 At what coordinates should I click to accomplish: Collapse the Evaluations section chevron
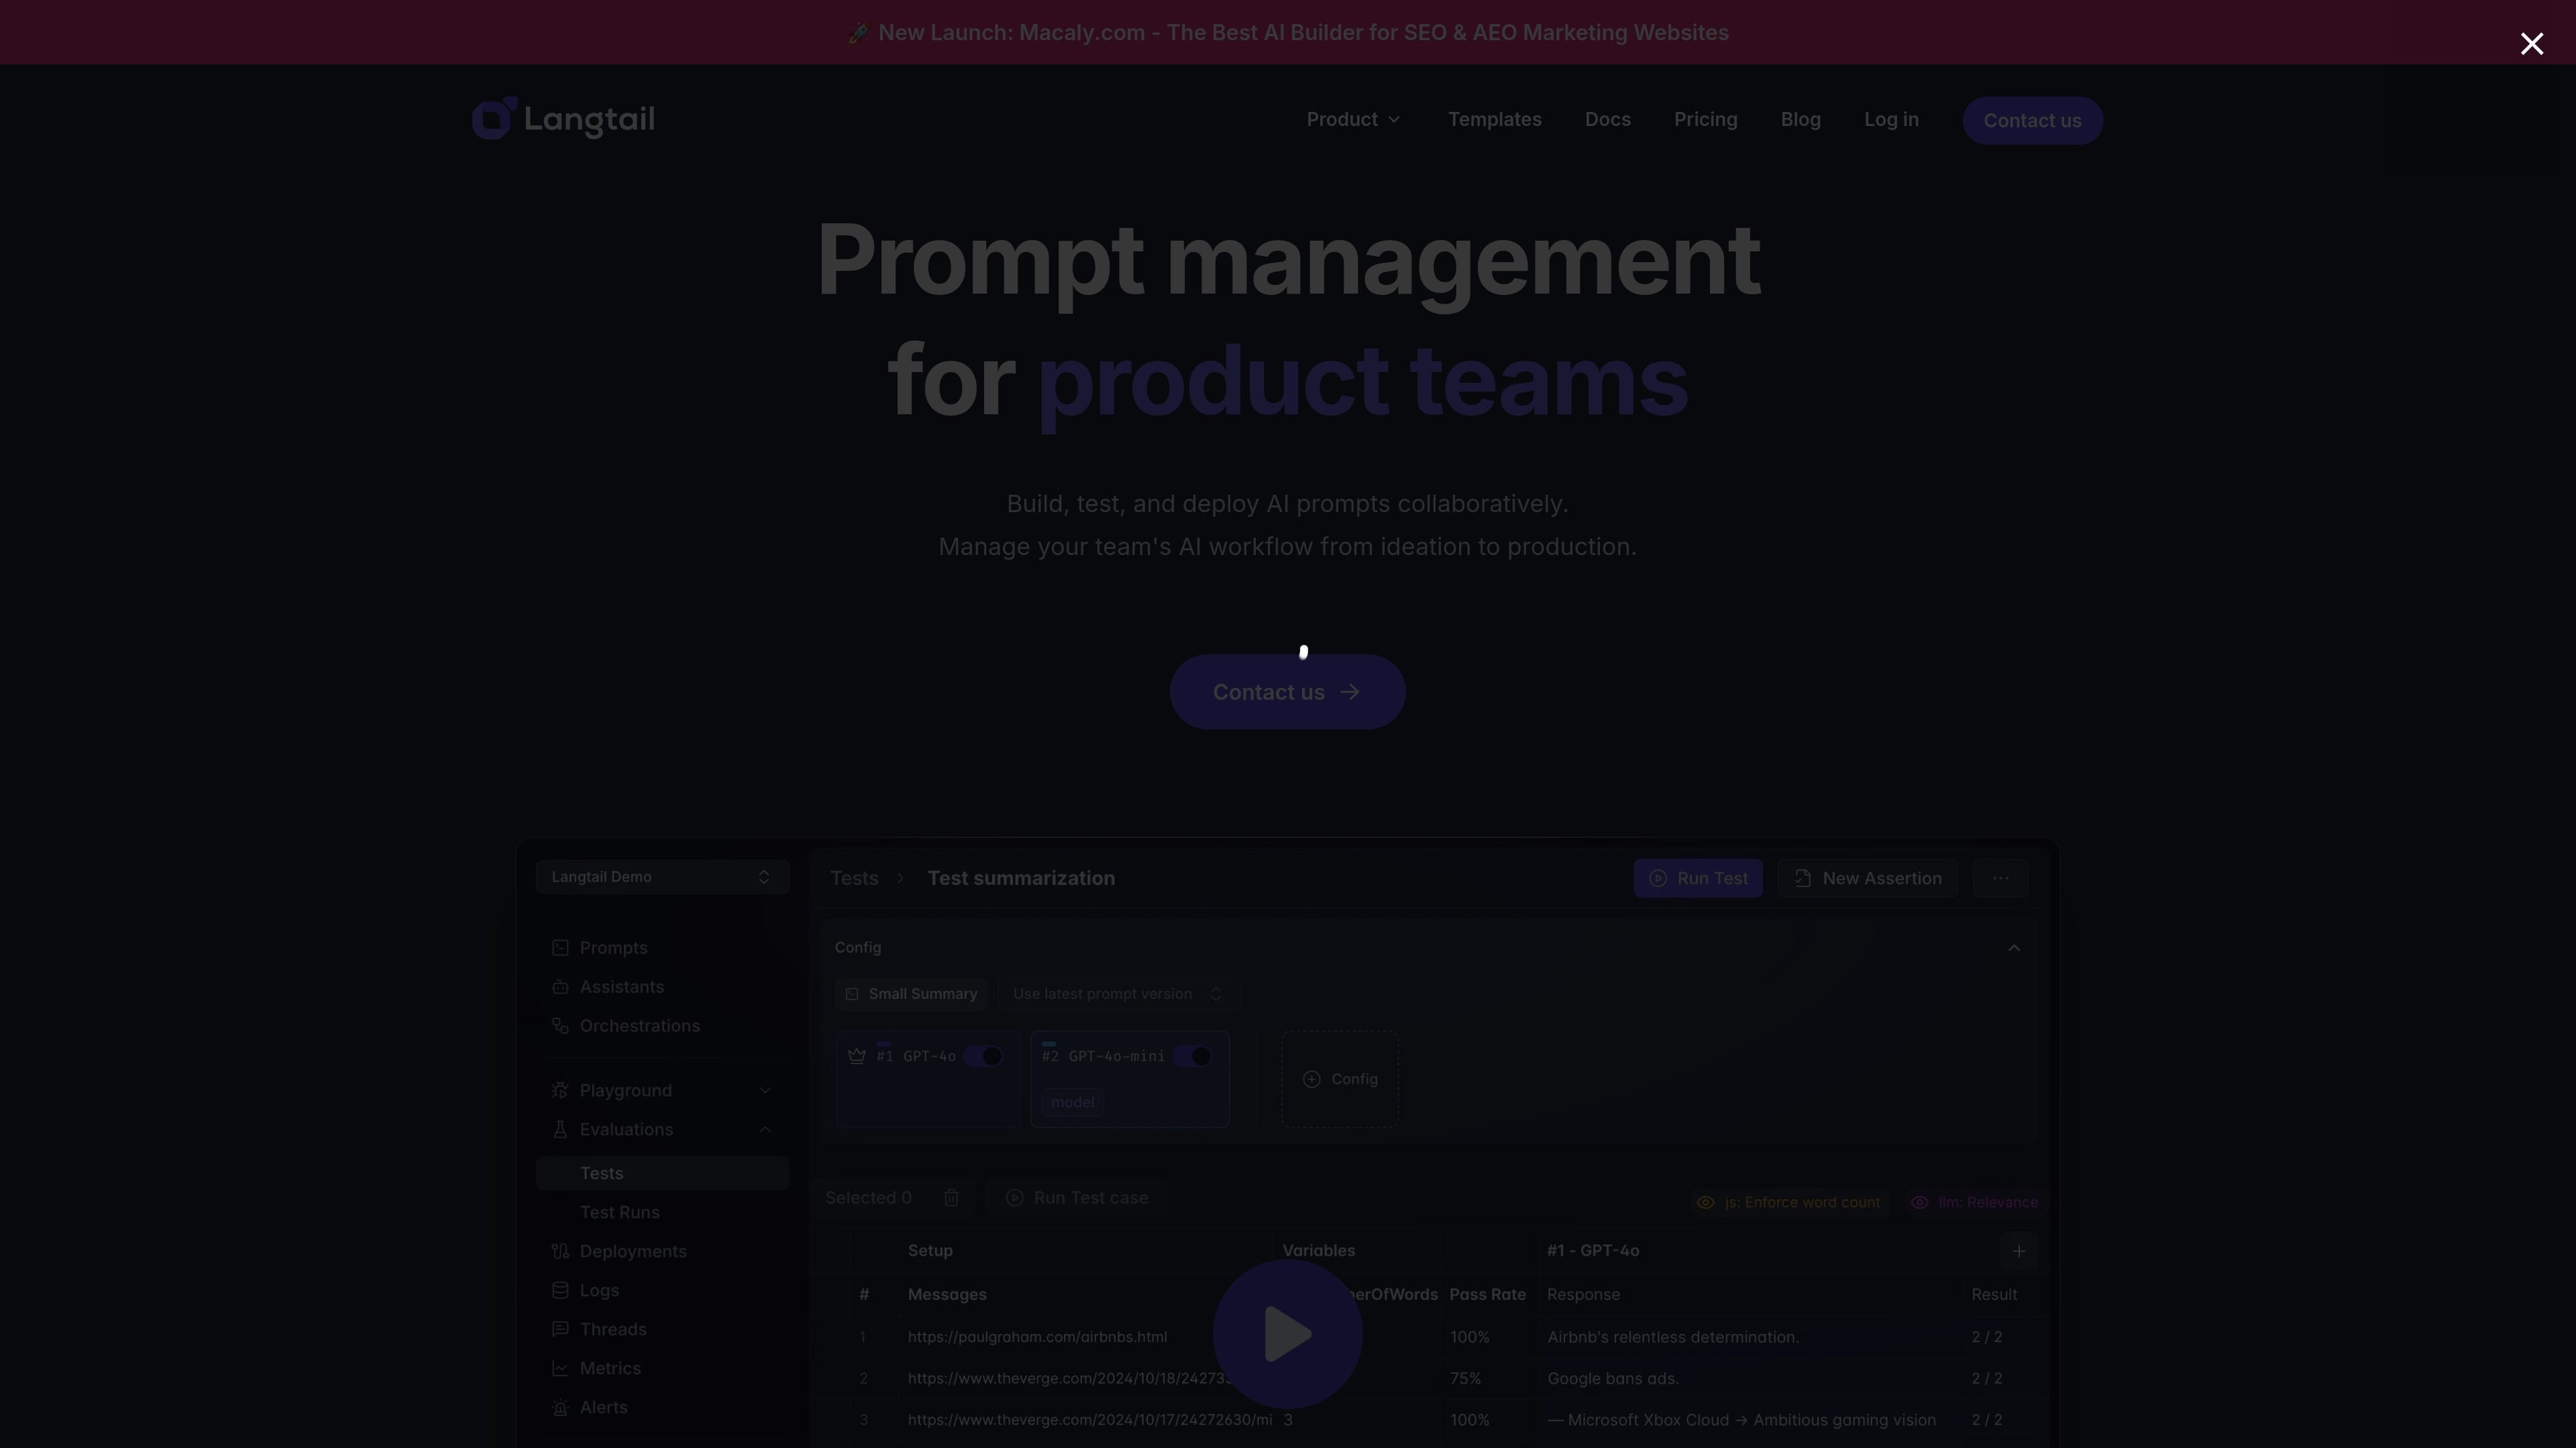point(765,1129)
